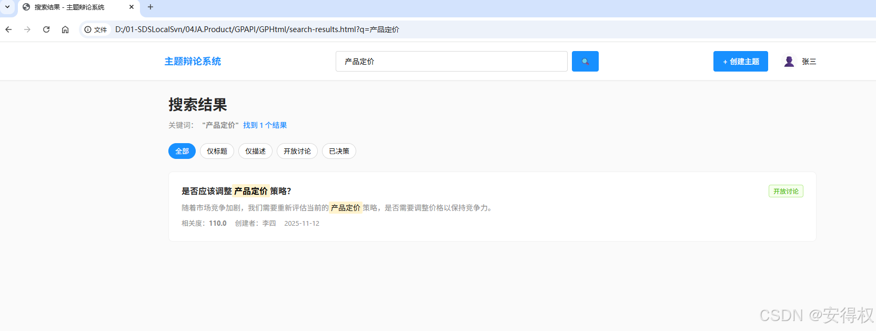This screenshot has width=876, height=331.
Task: Open the browser home icon
Action: 65,29
